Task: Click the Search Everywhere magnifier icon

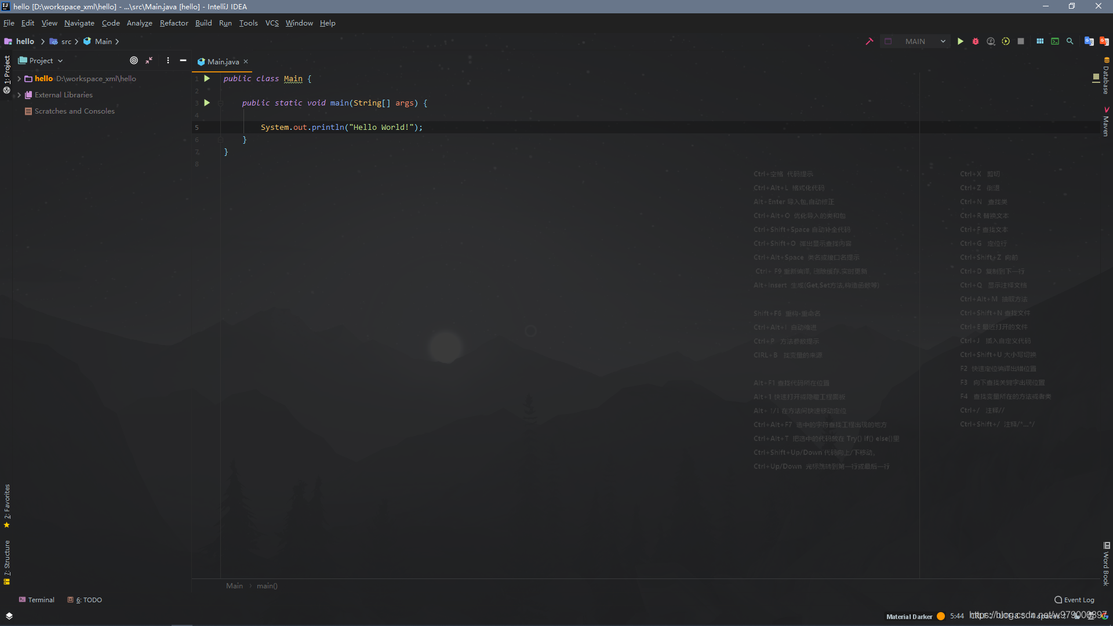Action: click(x=1070, y=41)
